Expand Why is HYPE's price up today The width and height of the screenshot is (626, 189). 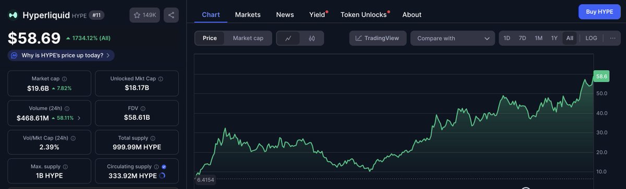61,55
